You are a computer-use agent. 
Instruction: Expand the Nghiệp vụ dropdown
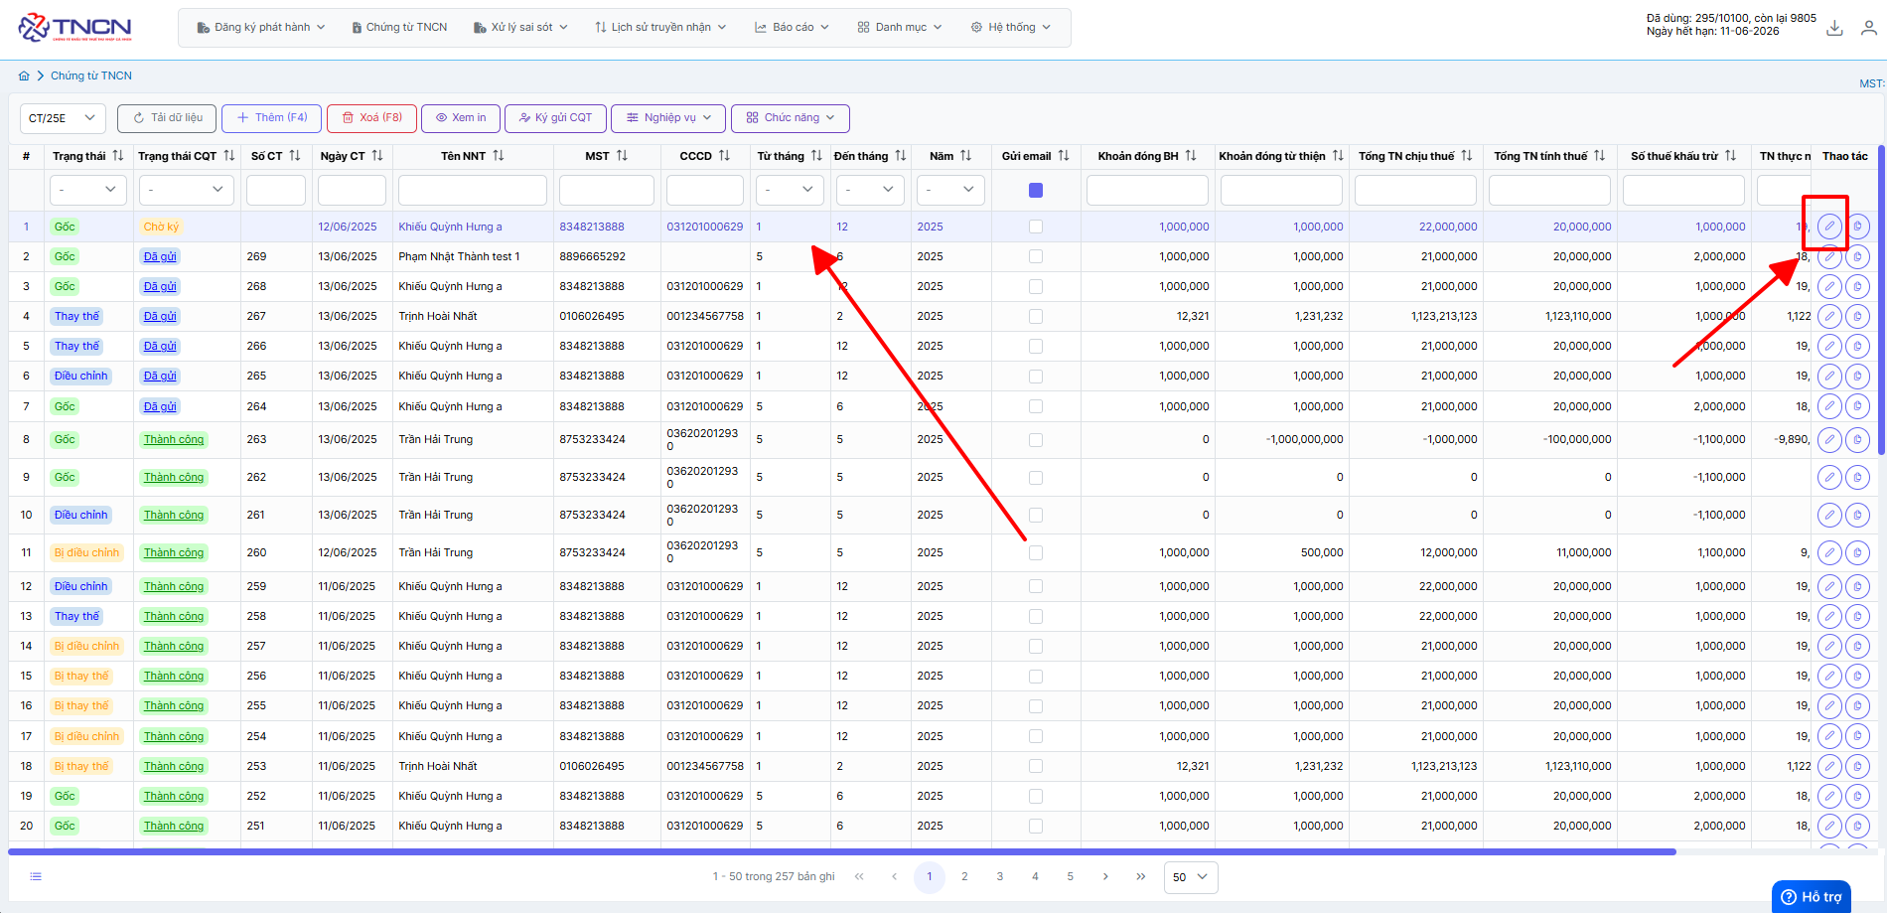(x=667, y=118)
